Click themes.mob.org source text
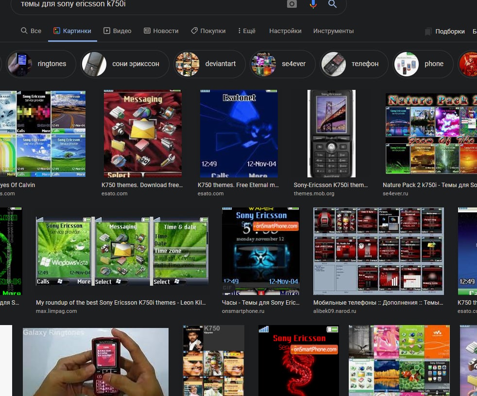Screen dimensions: 477x396 click(314, 193)
